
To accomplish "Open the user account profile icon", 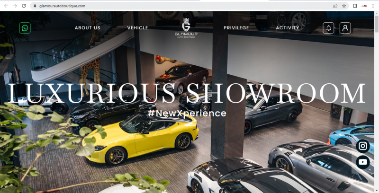I will point(345,28).
